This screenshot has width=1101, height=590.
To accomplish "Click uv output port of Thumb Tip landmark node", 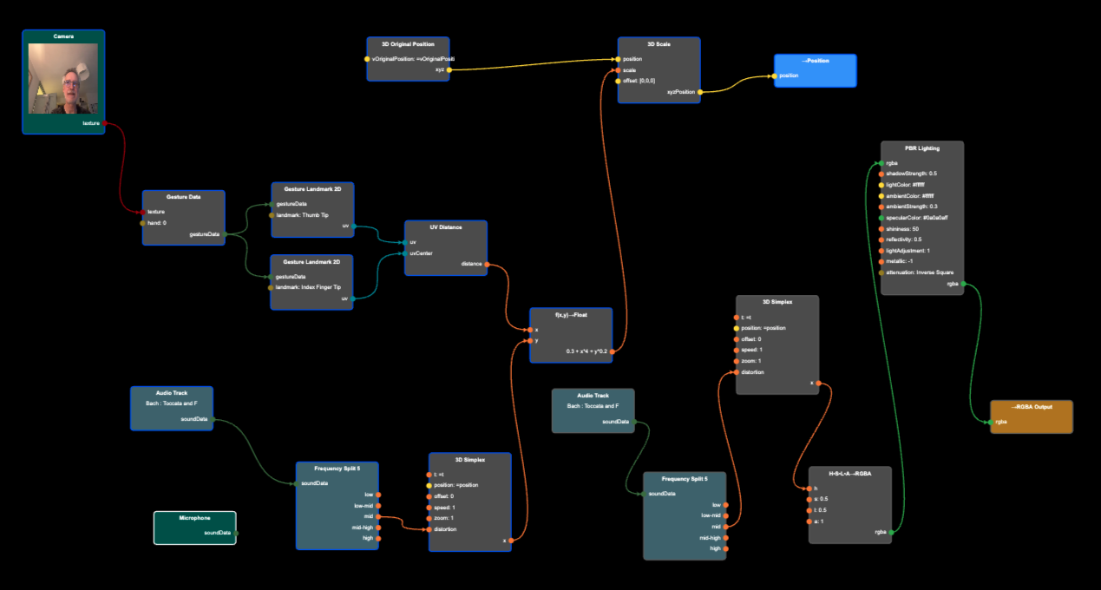I will (x=353, y=226).
